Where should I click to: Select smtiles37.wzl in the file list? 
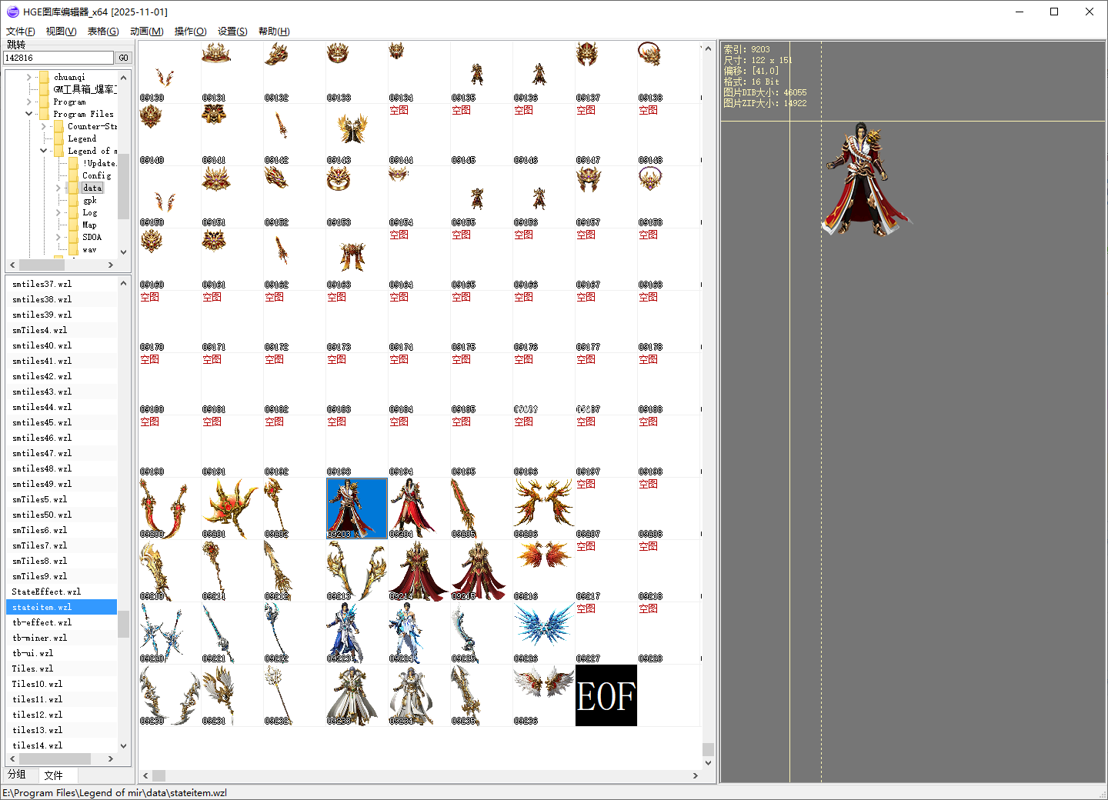62,284
